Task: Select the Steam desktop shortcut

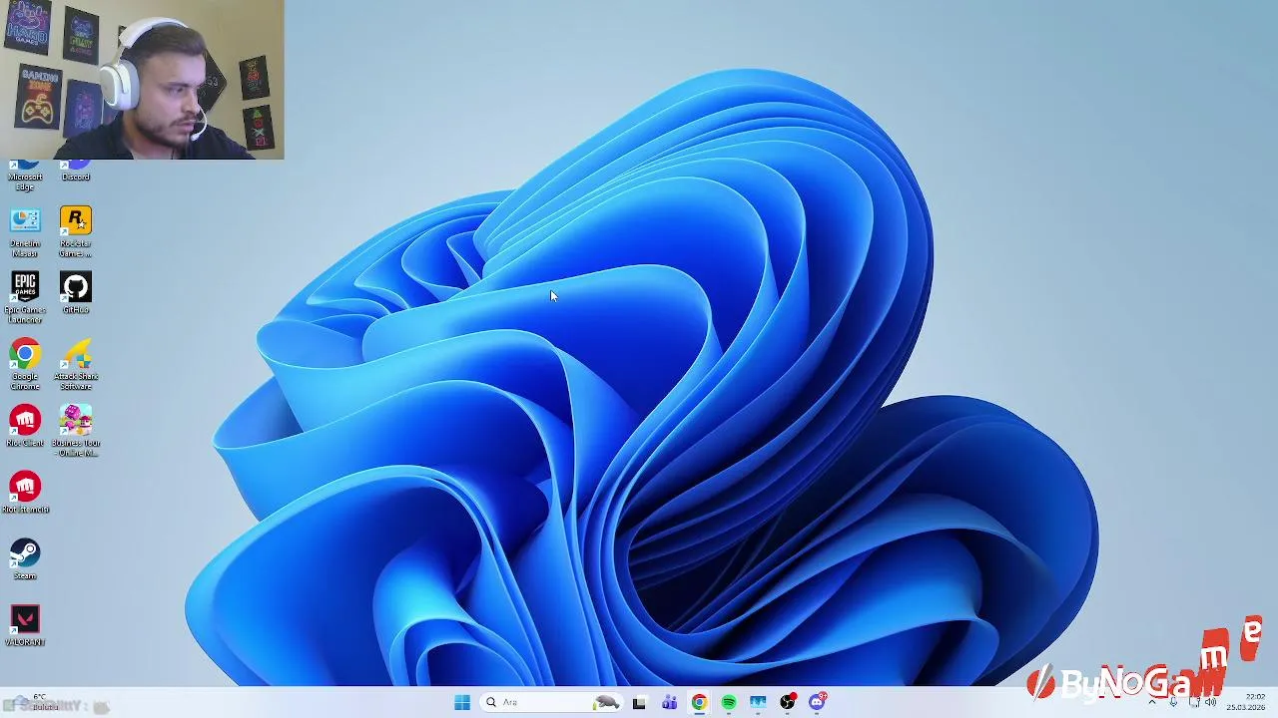Action: pos(25,559)
